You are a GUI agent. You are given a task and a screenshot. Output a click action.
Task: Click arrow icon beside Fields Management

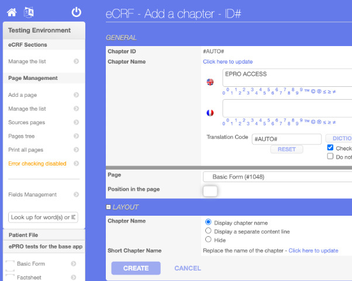76,195
